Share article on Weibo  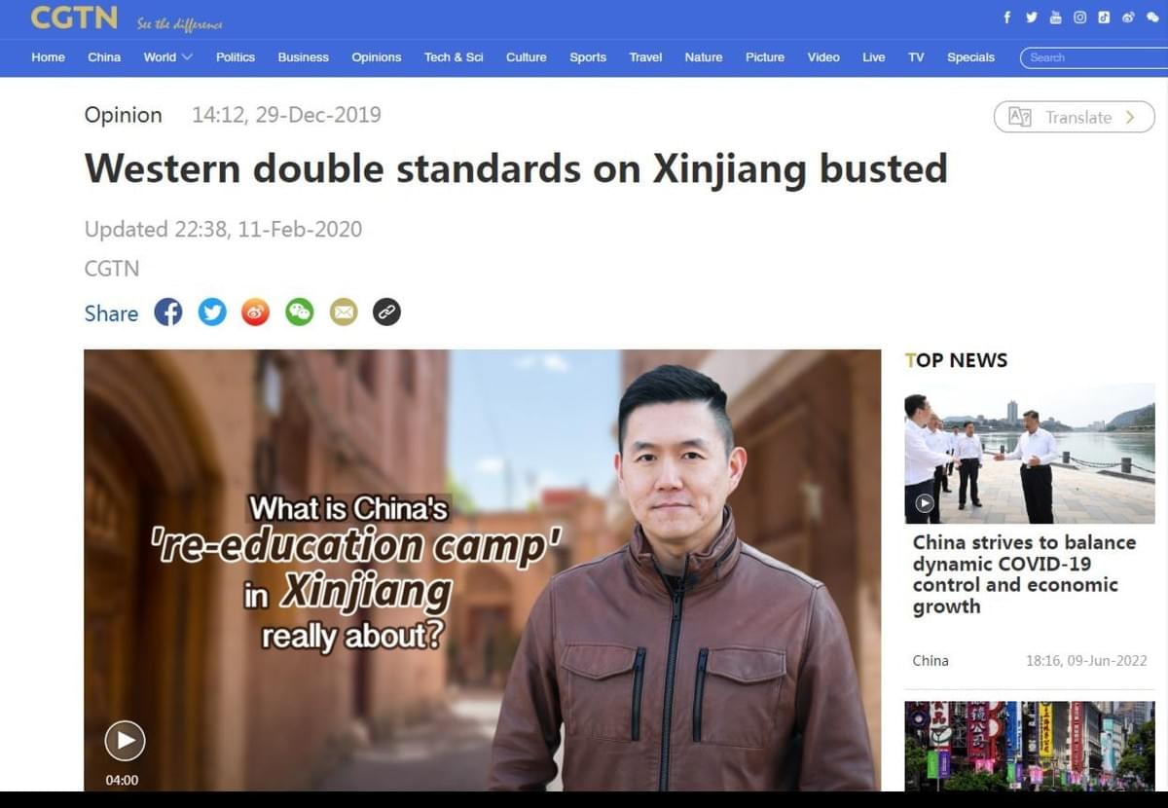coord(255,312)
